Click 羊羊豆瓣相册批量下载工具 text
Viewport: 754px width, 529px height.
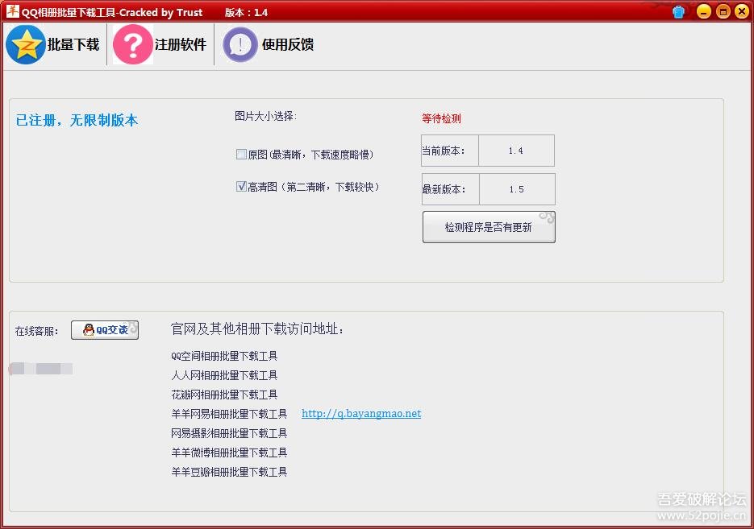pos(229,472)
